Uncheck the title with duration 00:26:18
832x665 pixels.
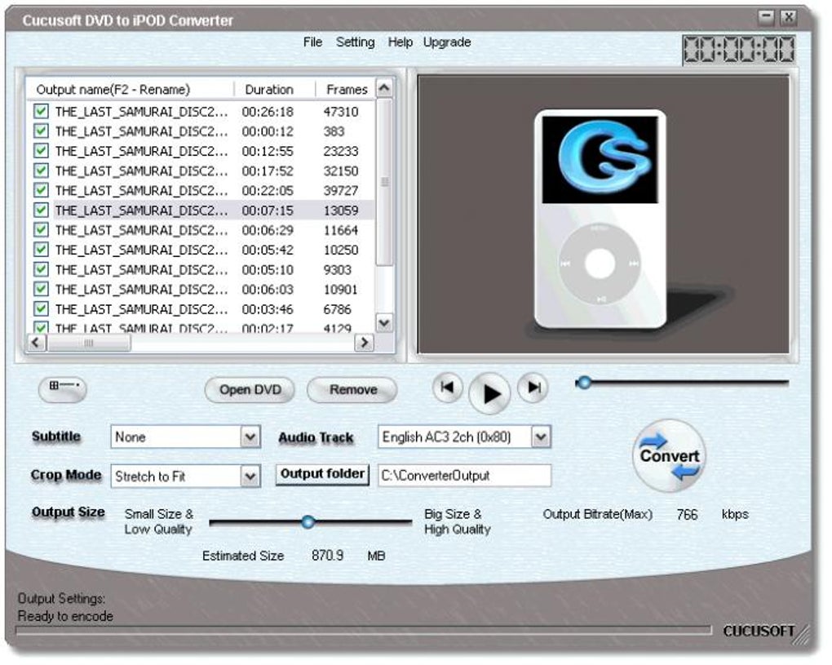pyautogui.click(x=41, y=112)
